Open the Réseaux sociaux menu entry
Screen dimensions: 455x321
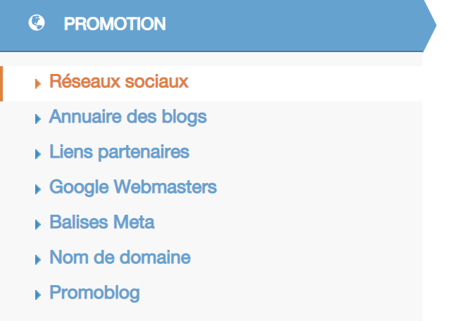coord(119,81)
